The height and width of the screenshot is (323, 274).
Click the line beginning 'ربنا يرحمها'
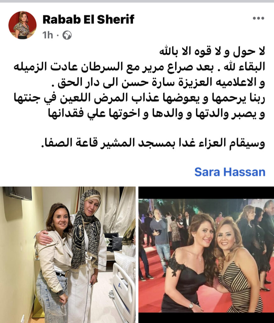coord(139,98)
